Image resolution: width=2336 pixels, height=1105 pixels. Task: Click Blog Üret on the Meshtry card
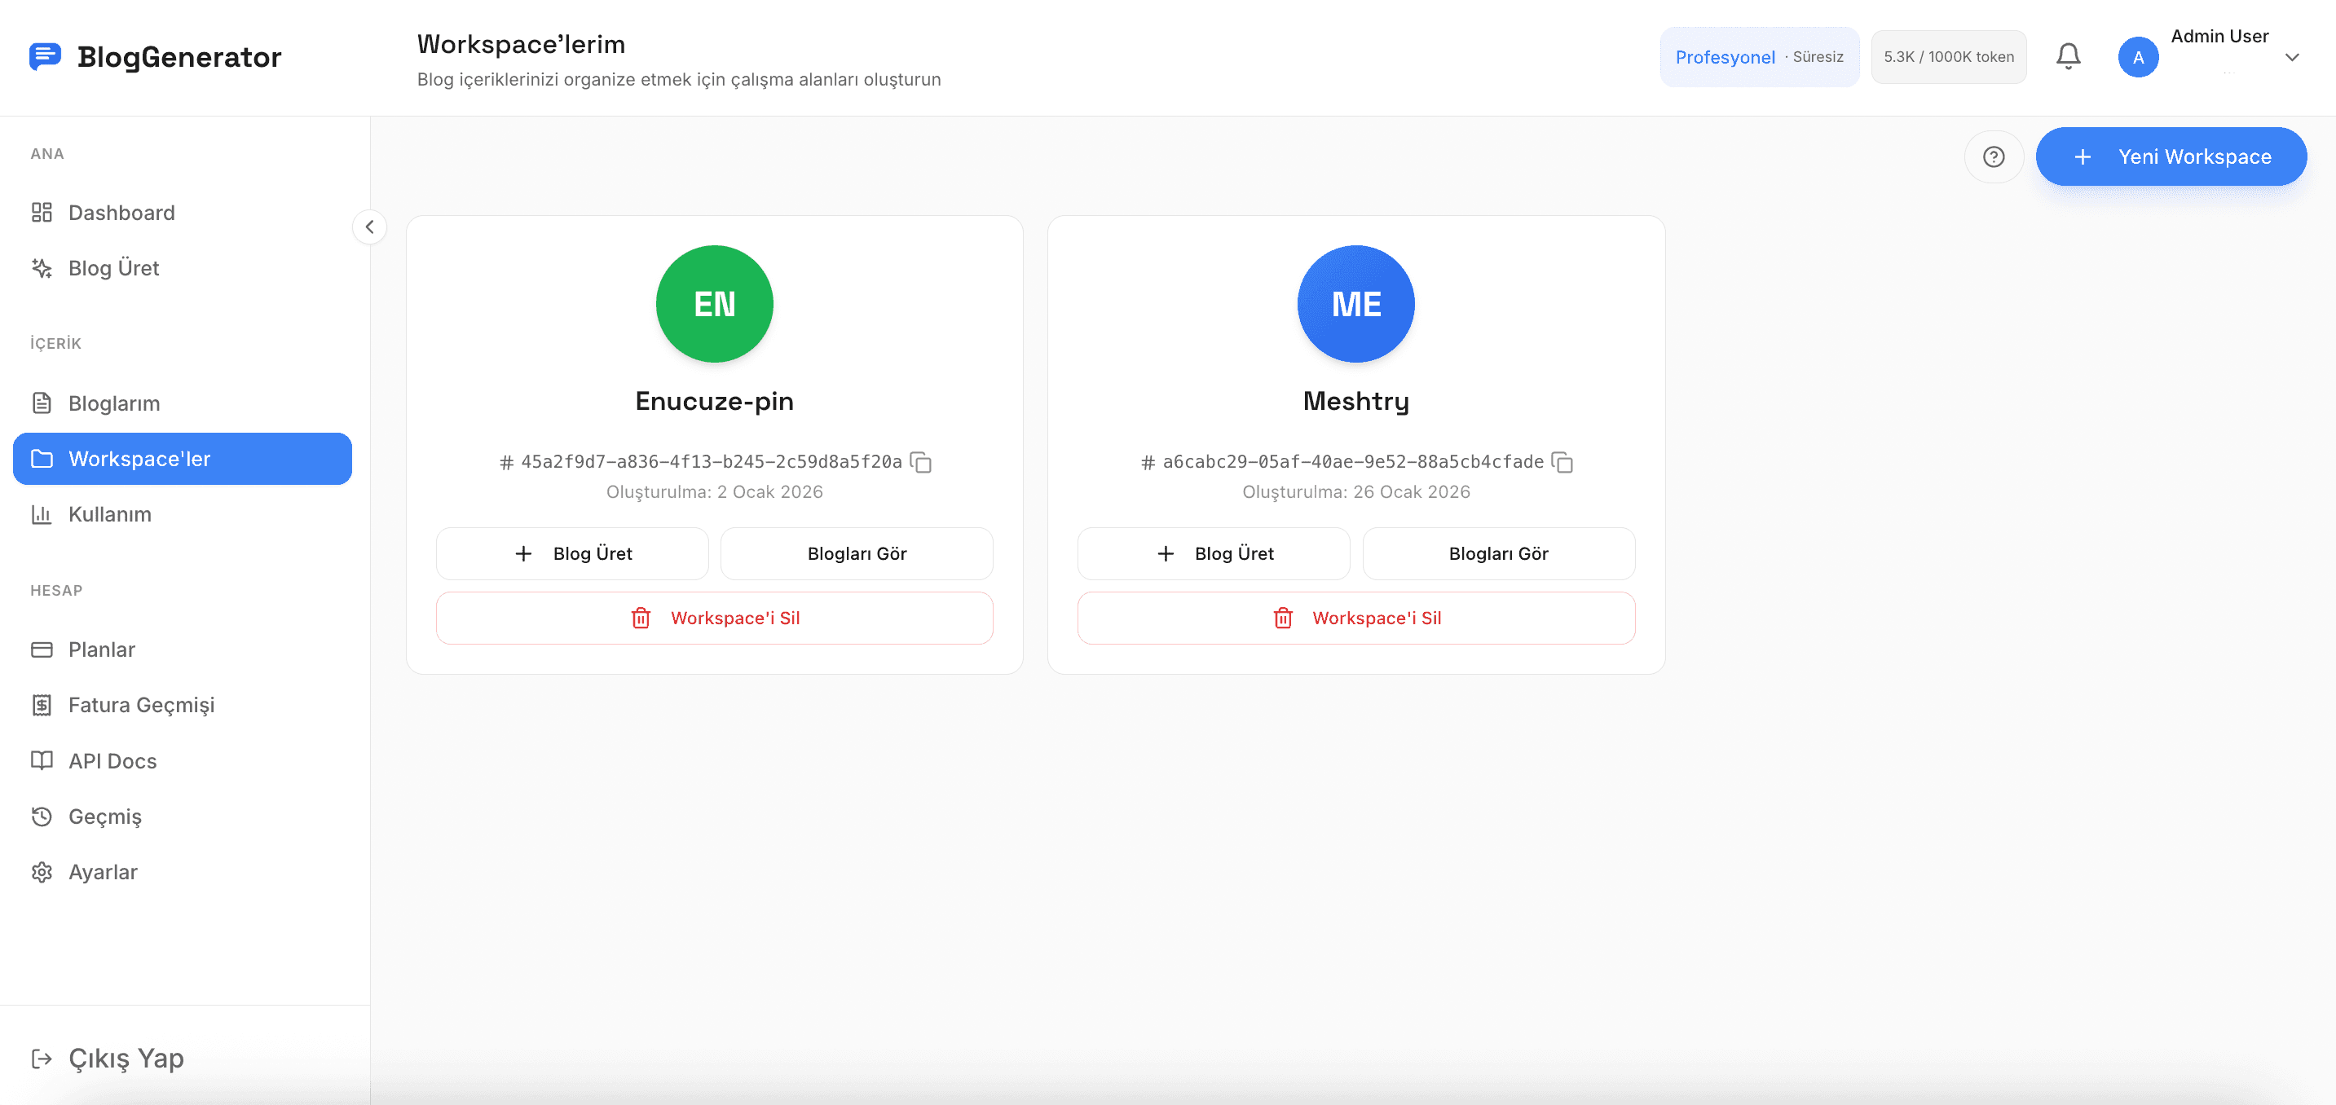[x=1213, y=553]
